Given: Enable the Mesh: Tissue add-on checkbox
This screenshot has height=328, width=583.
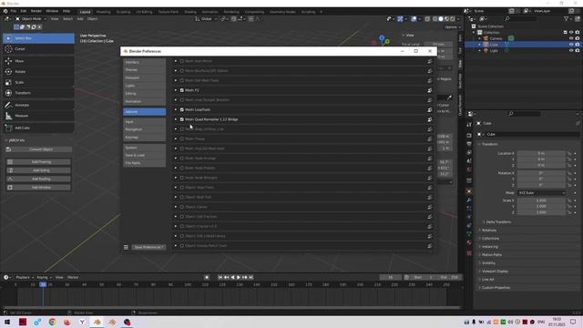Looking at the screenshot, I should [182, 138].
